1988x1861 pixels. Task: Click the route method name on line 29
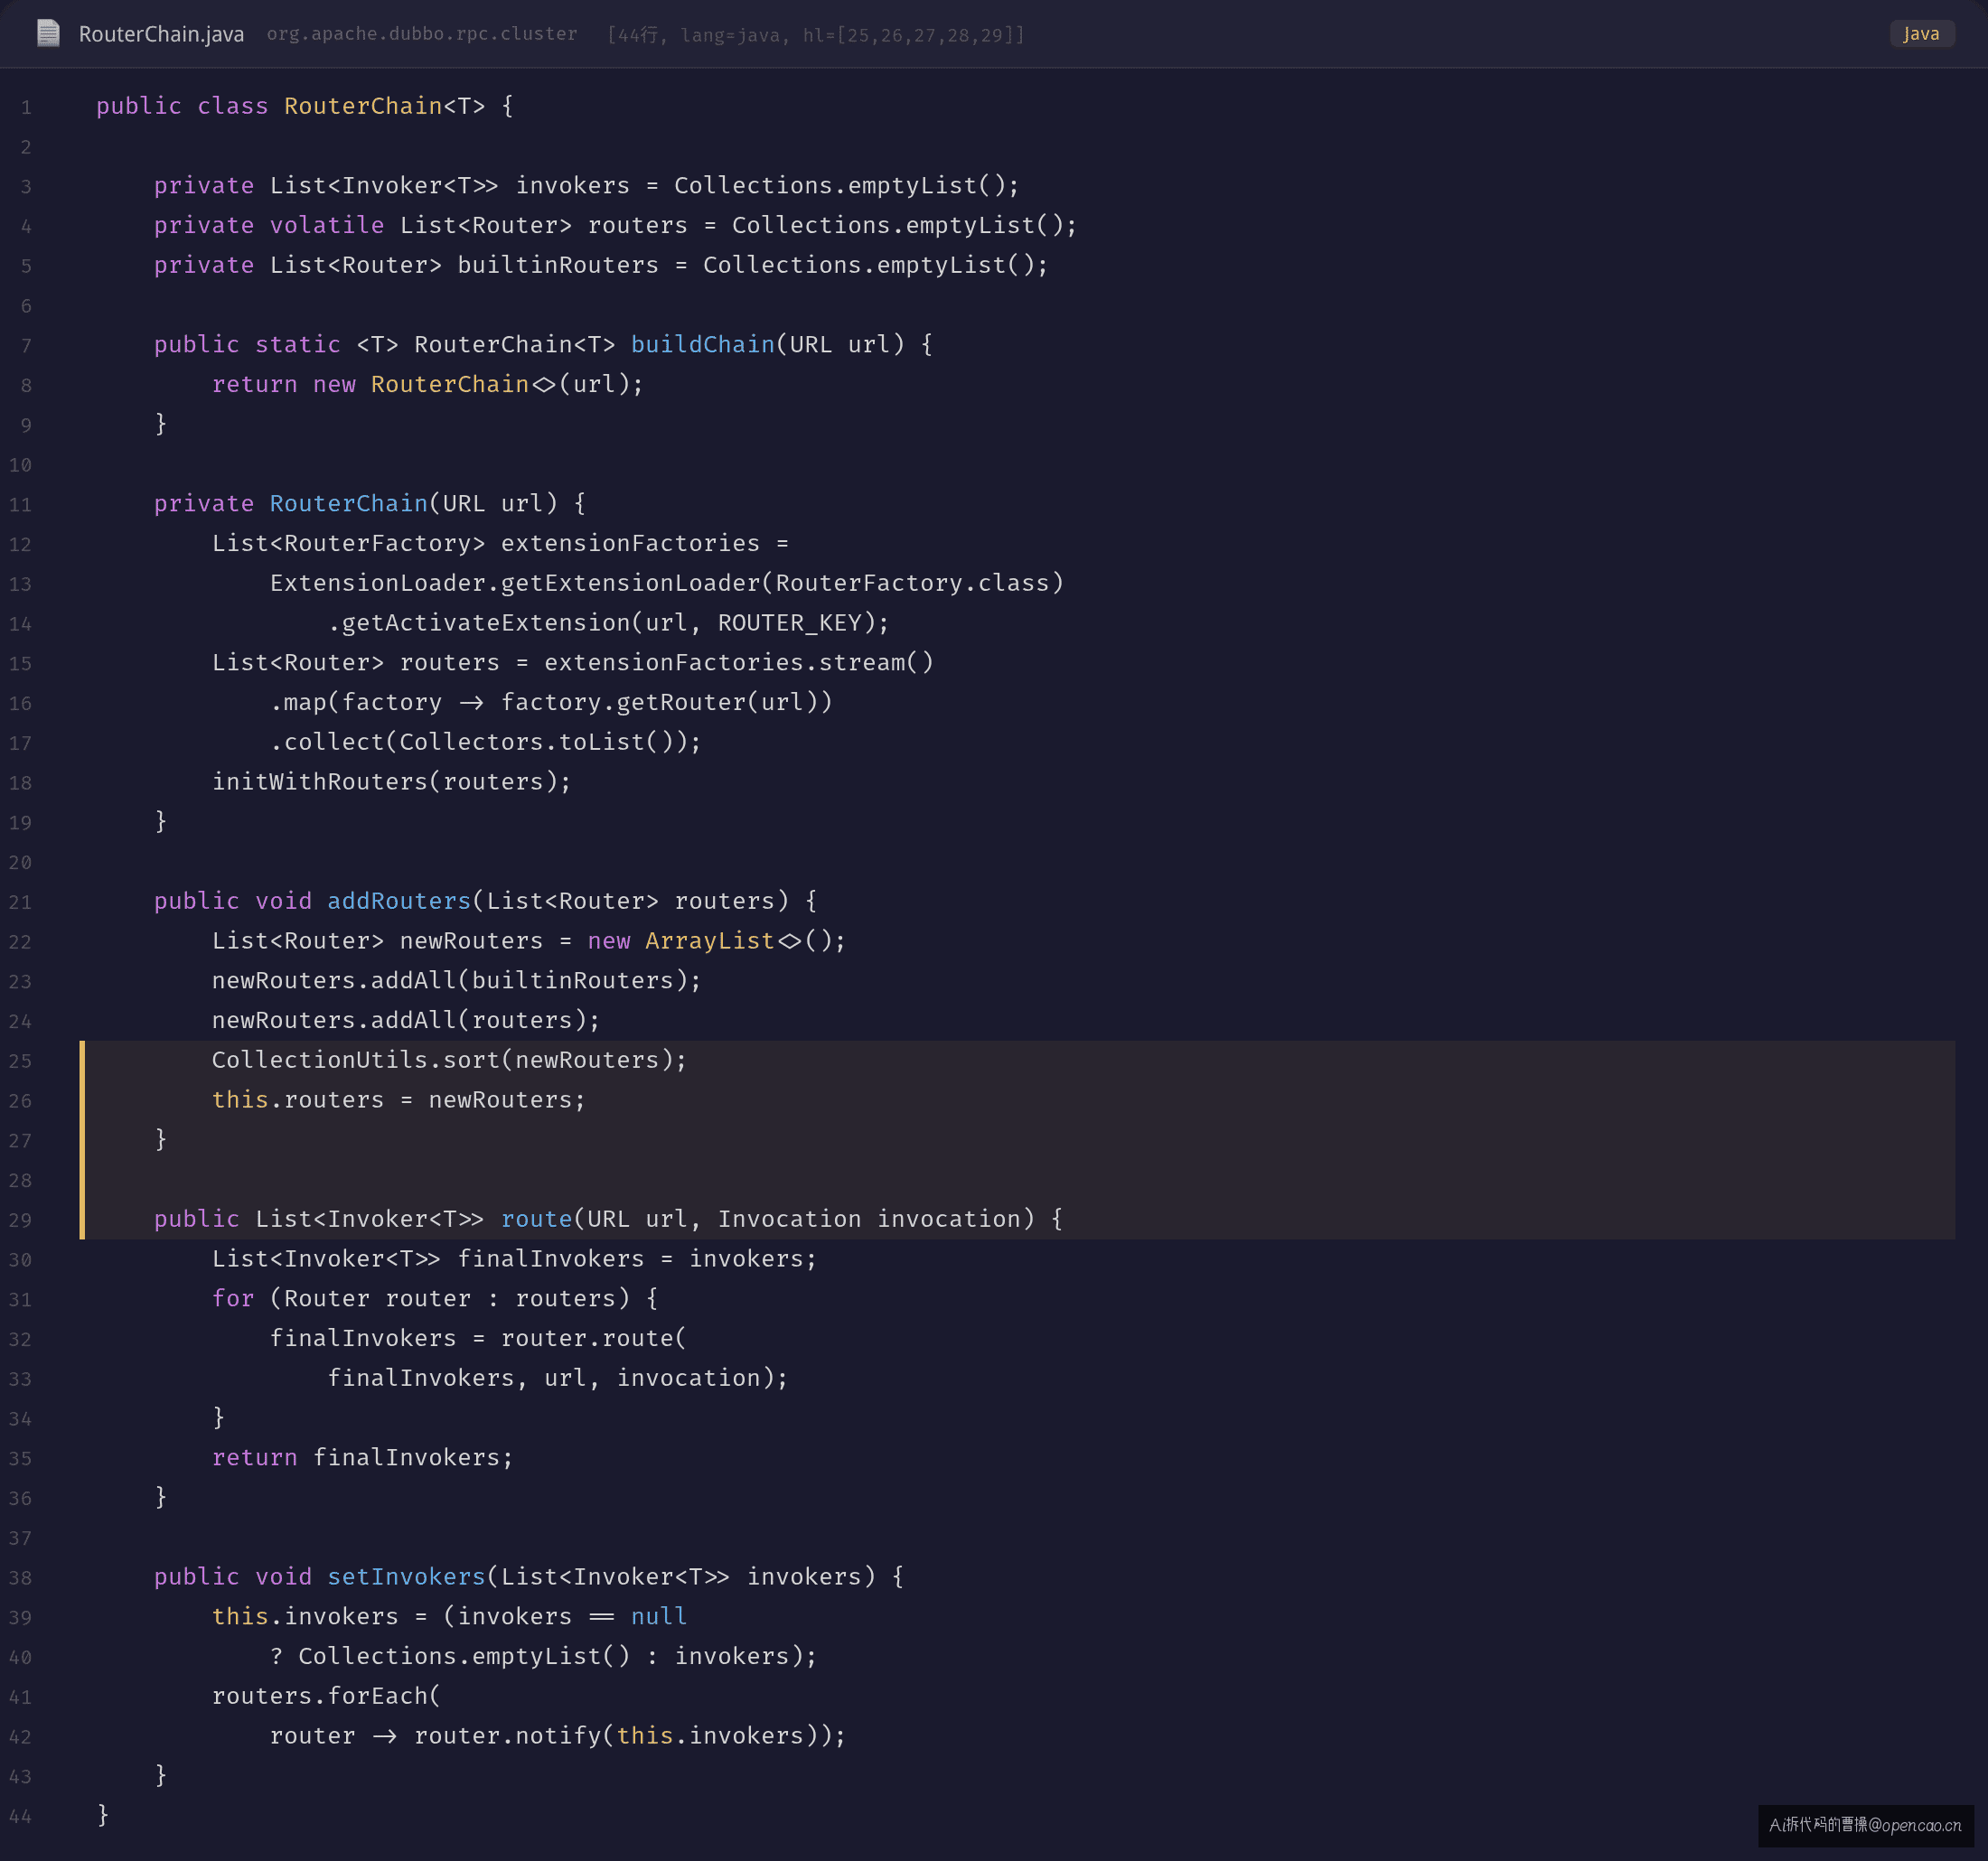[536, 1219]
